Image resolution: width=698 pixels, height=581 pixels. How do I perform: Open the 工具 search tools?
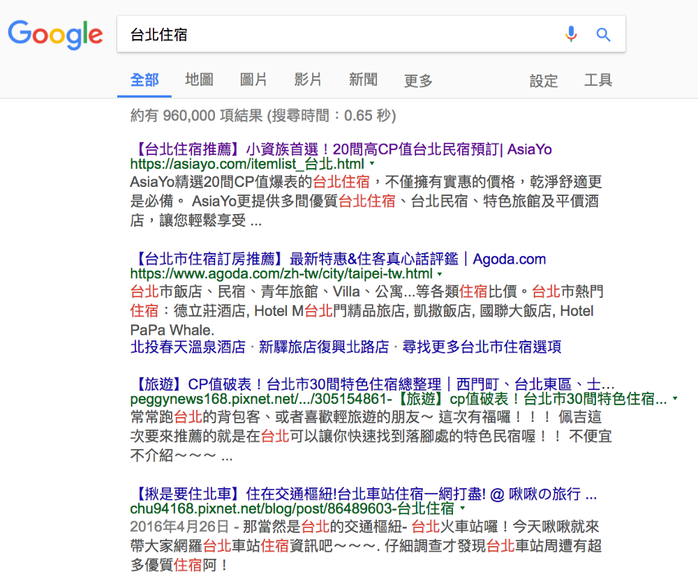(x=598, y=80)
